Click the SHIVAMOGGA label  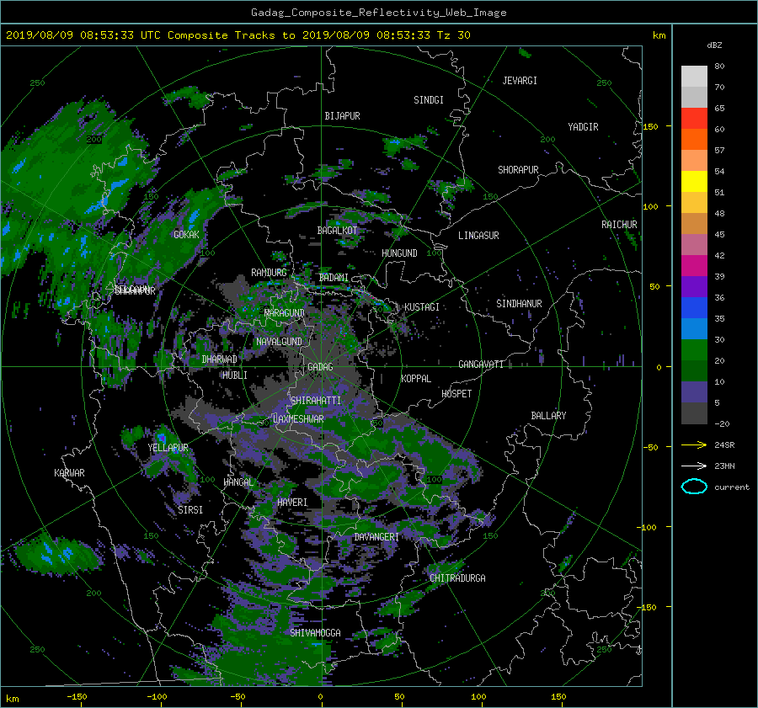pos(315,633)
